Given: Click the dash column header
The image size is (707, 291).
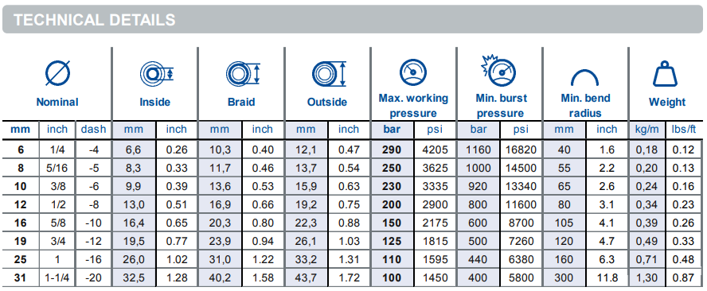Looking at the screenshot, I should [93, 130].
